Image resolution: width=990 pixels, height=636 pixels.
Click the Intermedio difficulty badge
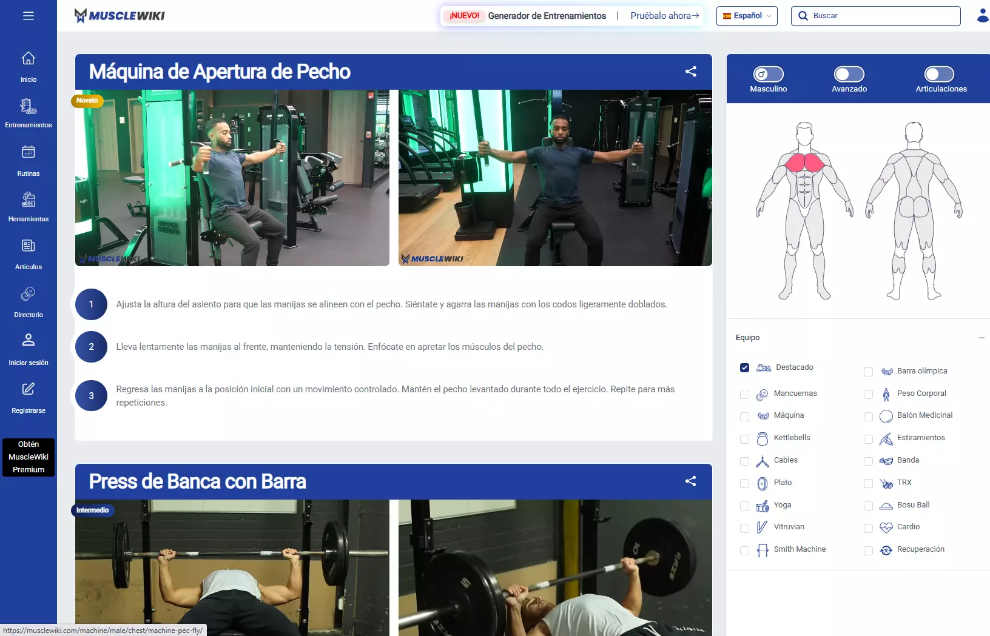point(93,510)
